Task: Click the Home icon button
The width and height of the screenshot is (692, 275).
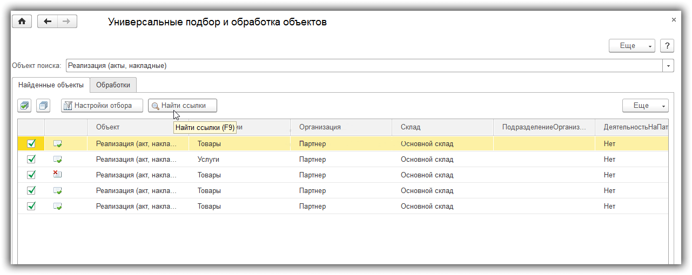Action: 22,22
